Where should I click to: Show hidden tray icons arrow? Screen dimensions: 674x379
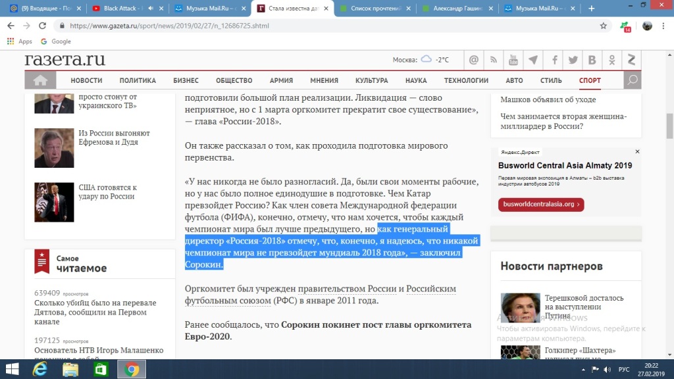tap(583, 370)
